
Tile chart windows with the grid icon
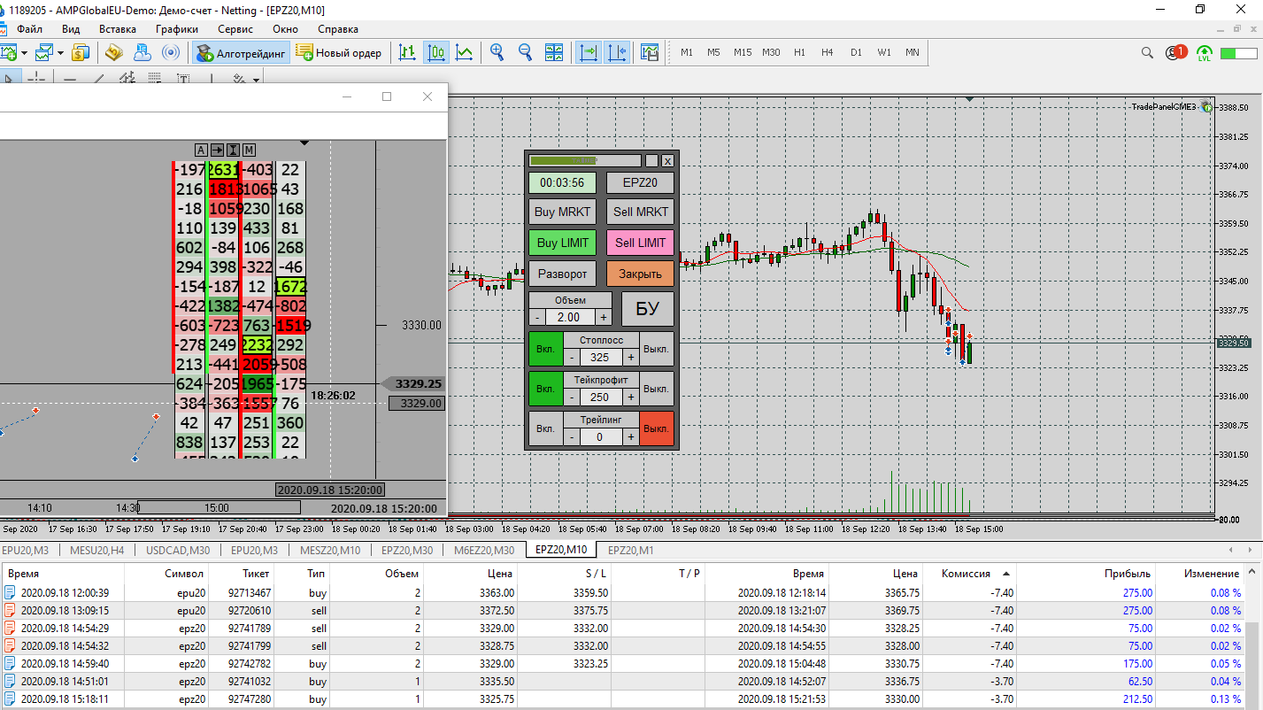[x=554, y=52]
